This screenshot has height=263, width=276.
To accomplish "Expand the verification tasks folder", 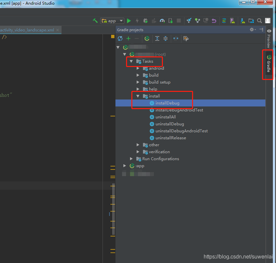I will click(138, 152).
